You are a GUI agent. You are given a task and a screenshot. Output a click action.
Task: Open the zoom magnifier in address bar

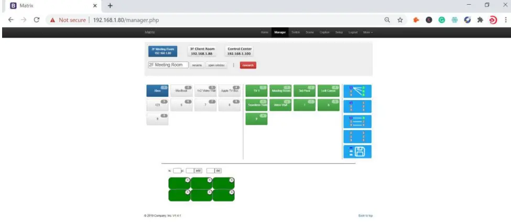tap(387, 20)
